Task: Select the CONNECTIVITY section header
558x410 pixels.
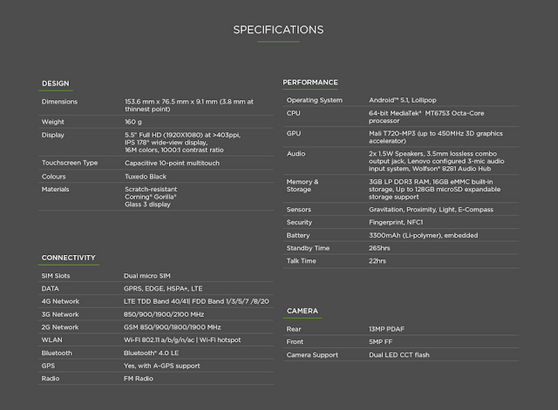Action: coord(68,258)
